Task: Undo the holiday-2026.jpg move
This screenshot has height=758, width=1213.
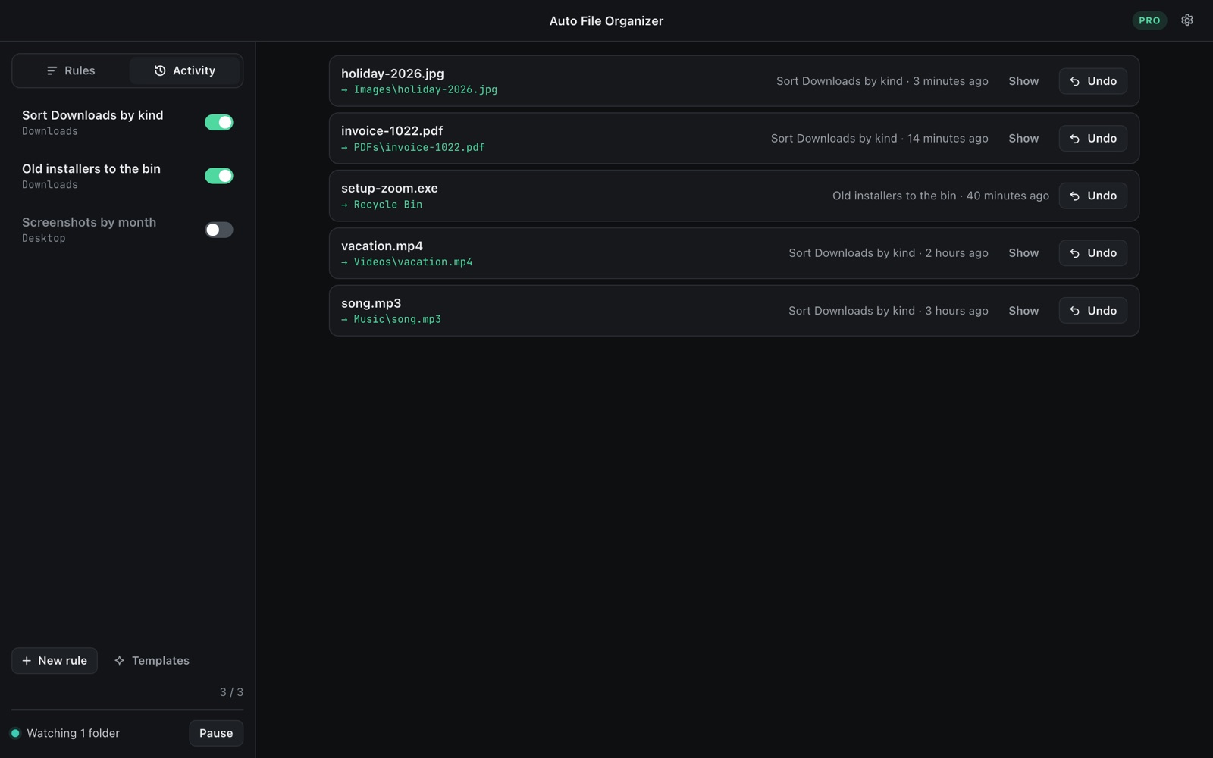Action: click(1092, 81)
